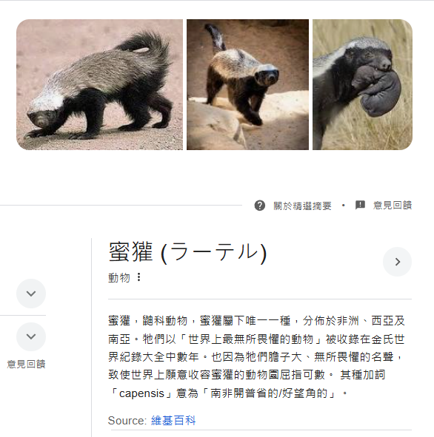Screen dimensions: 434x437
Task: Click 意見回饋 text in left panel
Action: click(26, 364)
